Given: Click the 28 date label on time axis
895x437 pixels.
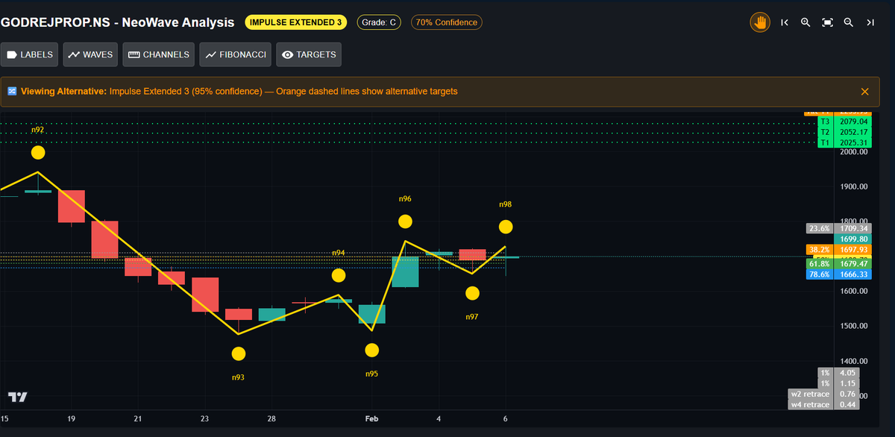Looking at the screenshot, I should tap(272, 419).
